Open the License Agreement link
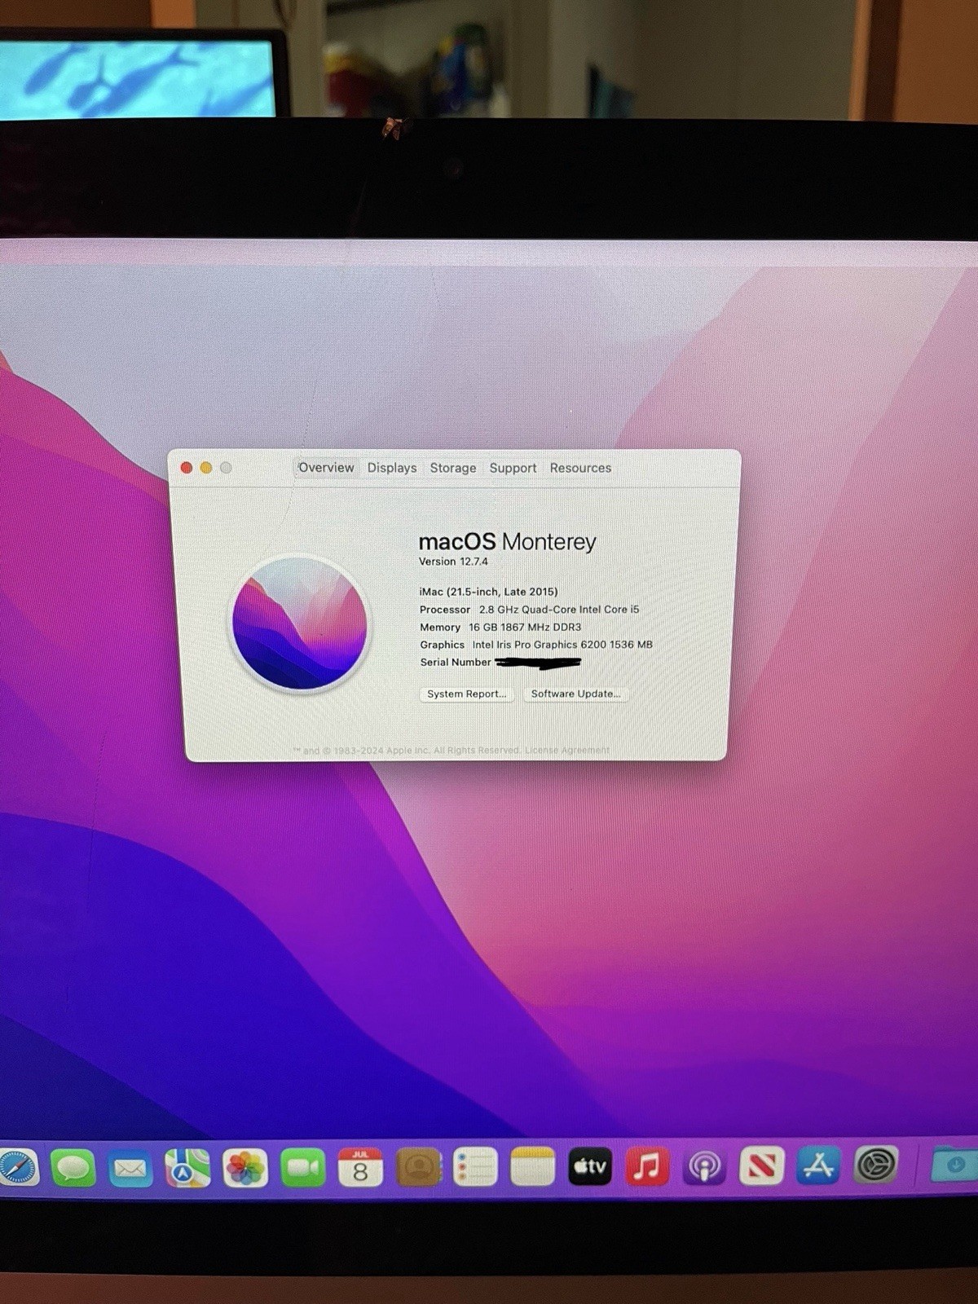 tap(567, 750)
